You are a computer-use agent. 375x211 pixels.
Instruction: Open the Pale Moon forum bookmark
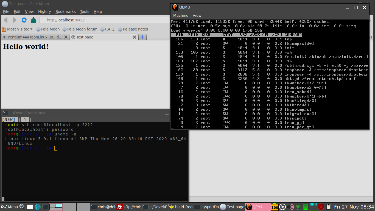click(80, 29)
